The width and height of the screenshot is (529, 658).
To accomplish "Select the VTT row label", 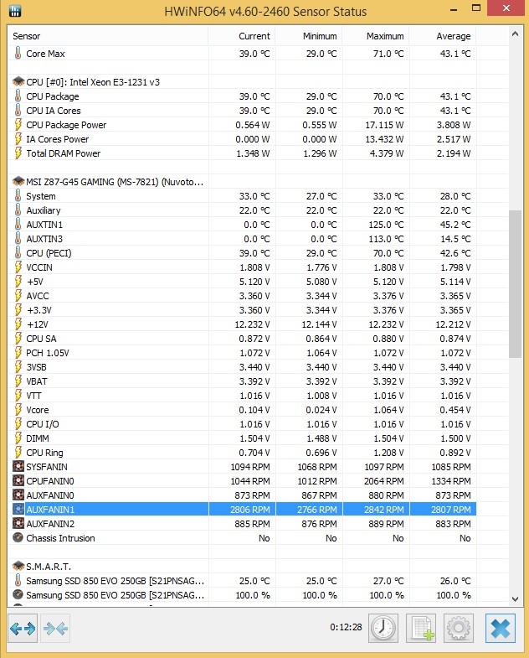I will pyautogui.click(x=33, y=396).
